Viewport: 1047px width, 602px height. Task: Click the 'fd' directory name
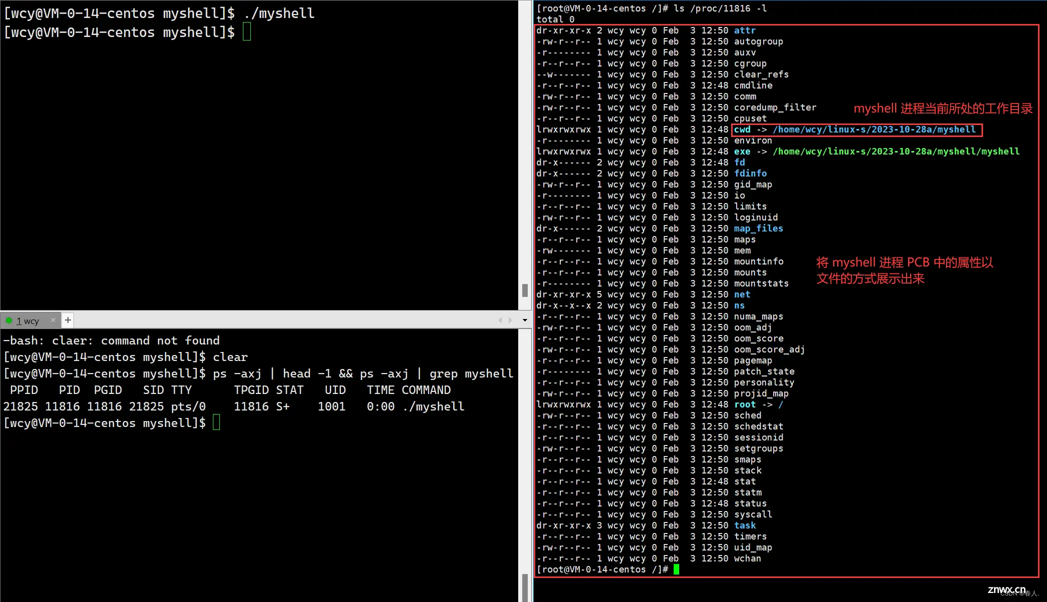pos(740,162)
